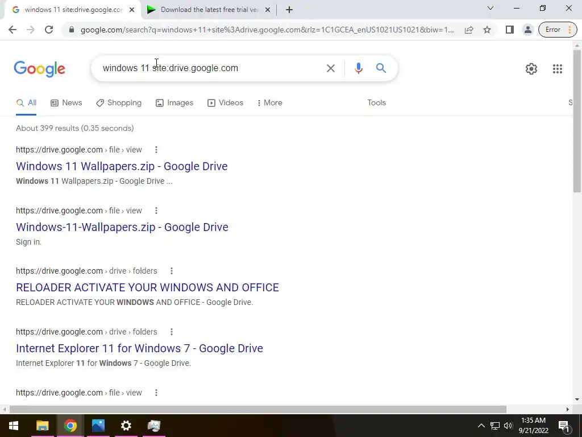Click the Error update button

pyautogui.click(x=558, y=30)
